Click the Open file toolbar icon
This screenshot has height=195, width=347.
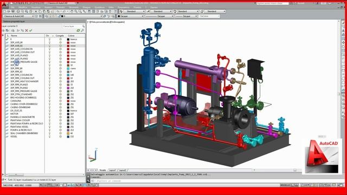tap(9, 11)
